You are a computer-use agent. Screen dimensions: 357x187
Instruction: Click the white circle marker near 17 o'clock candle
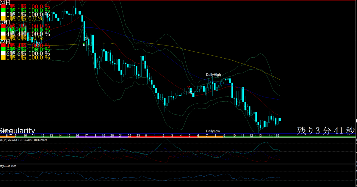[87, 39]
